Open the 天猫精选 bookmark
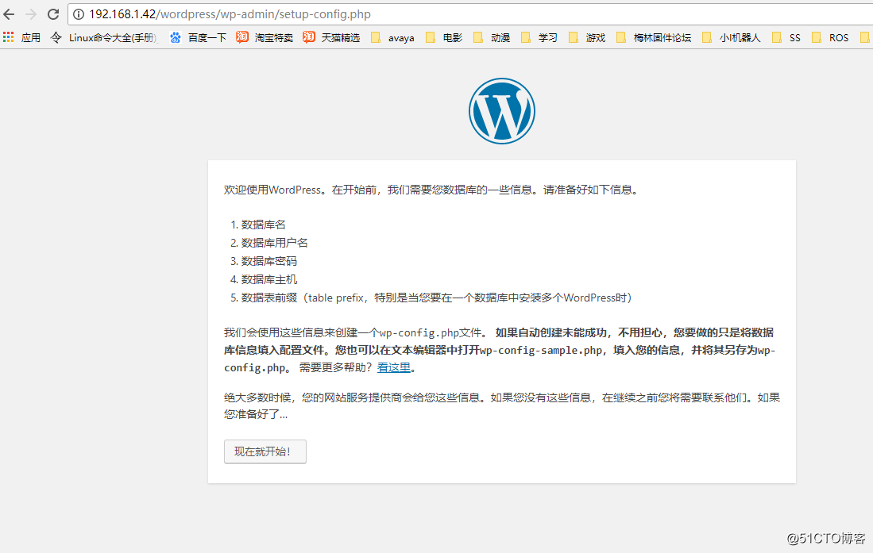Screen dimensions: 873x553 coord(331,38)
